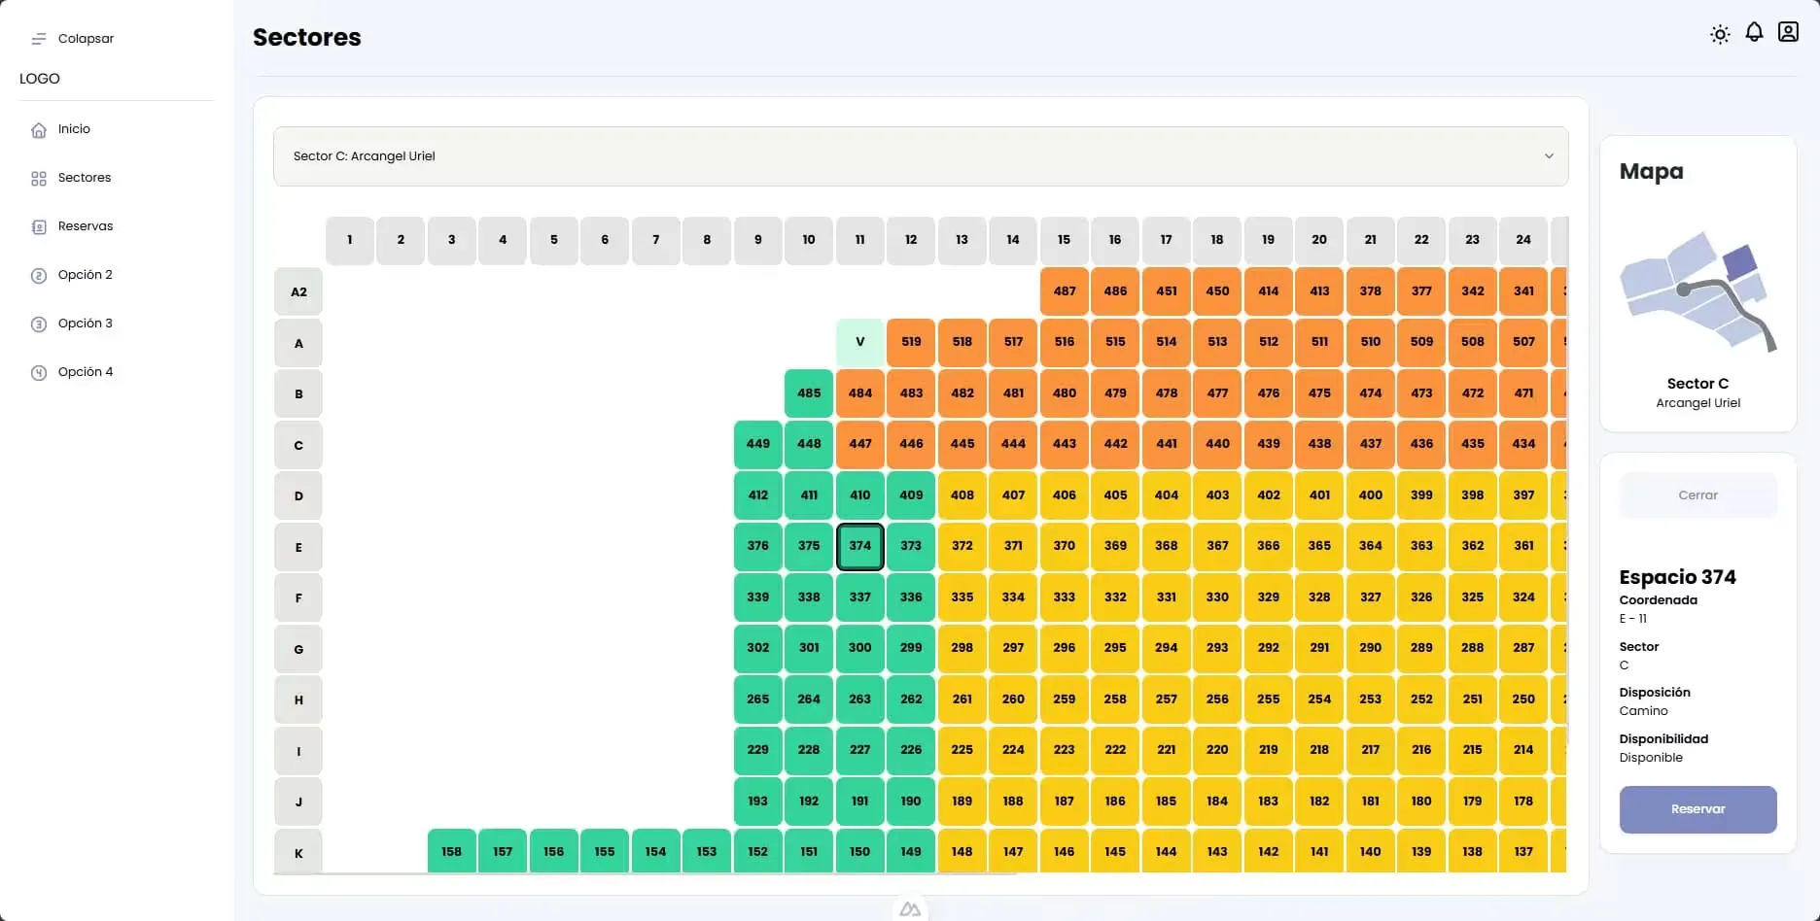Select the Inicio home icon

click(x=38, y=129)
